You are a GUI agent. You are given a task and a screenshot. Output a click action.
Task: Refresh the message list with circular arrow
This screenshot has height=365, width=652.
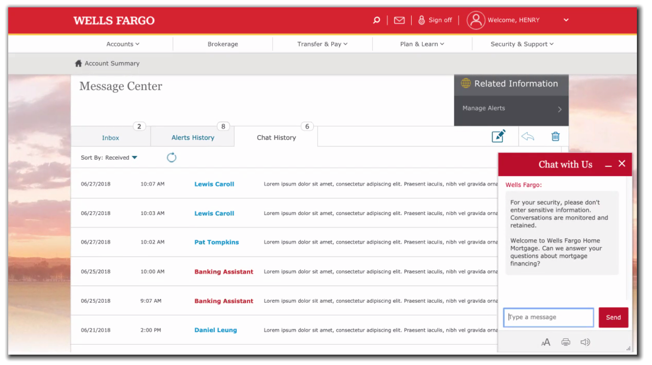(171, 157)
